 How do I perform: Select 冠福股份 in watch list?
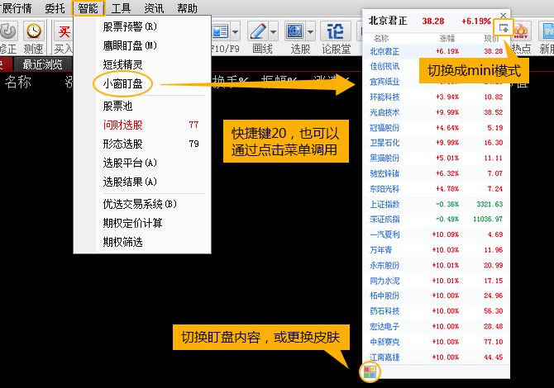pyautogui.click(x=436, y=127)
